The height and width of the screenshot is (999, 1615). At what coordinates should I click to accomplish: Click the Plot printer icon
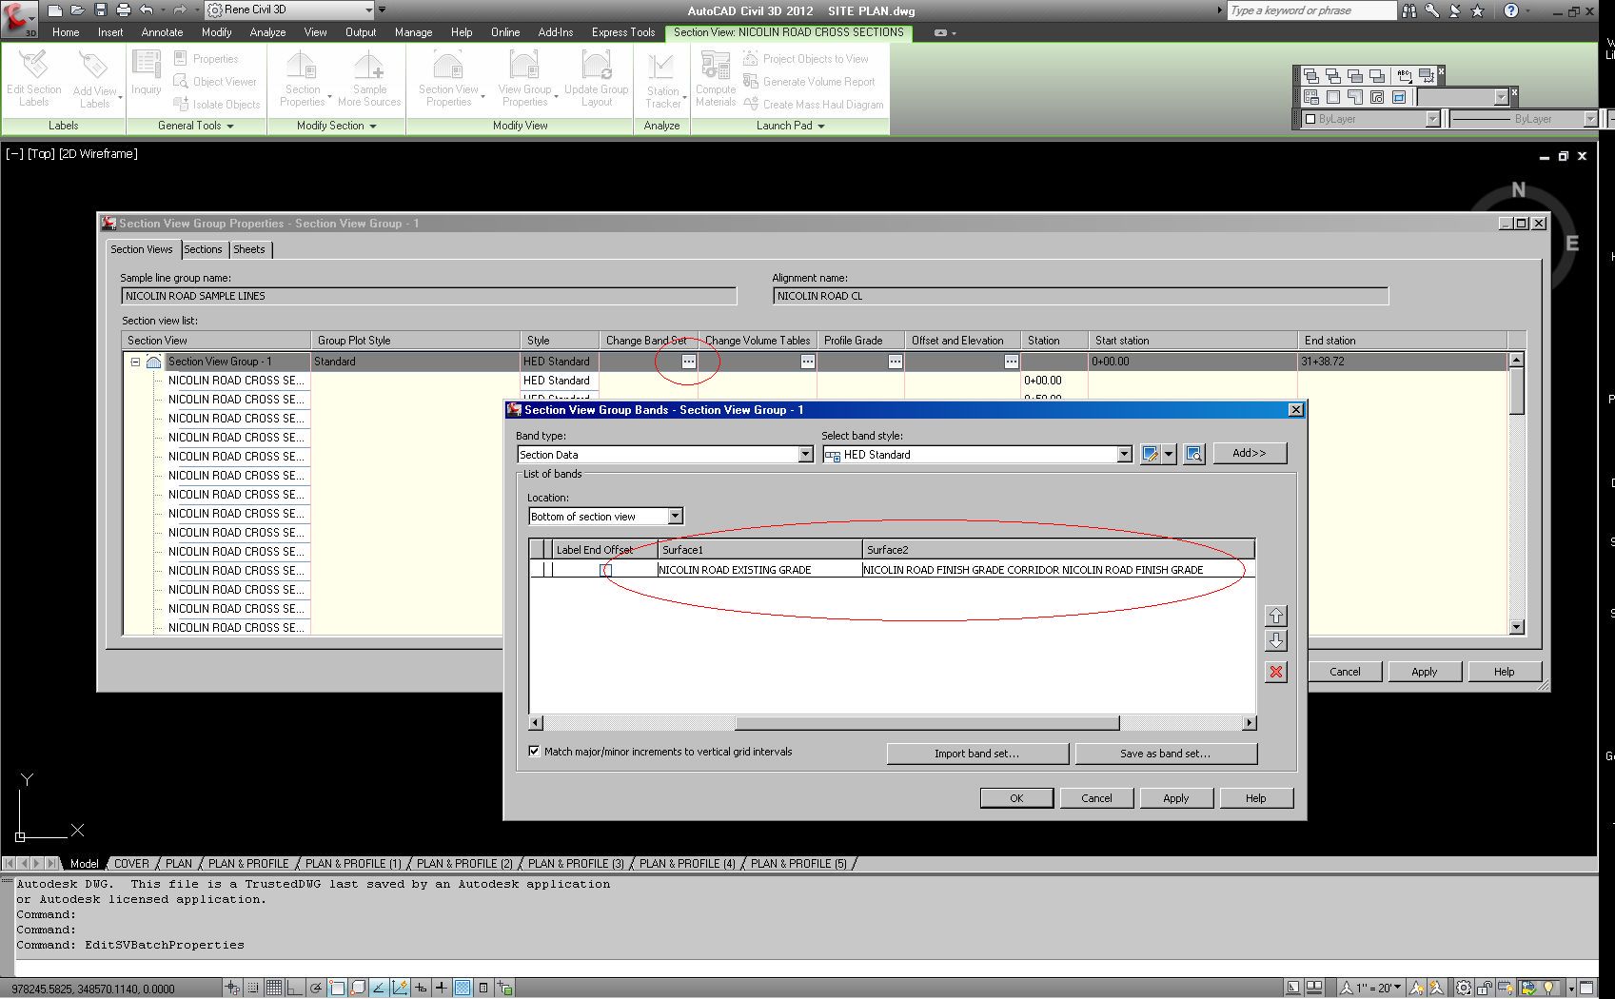[x=124, y=10]
